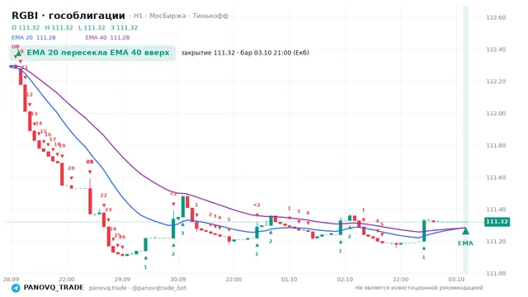Select the purple 'EMA 40 111.28' legend
The height and width of the screenshot is (297, 528).
107,37
